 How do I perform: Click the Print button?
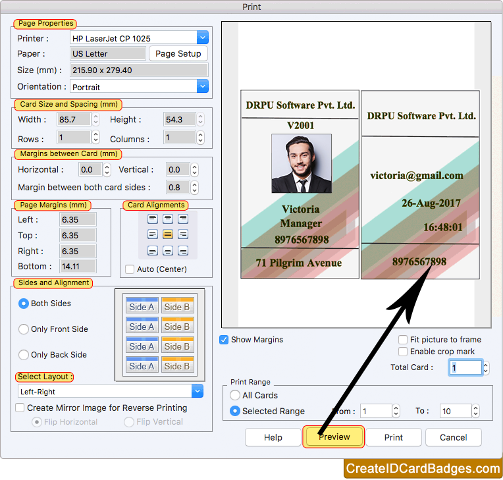pos(394,437)
